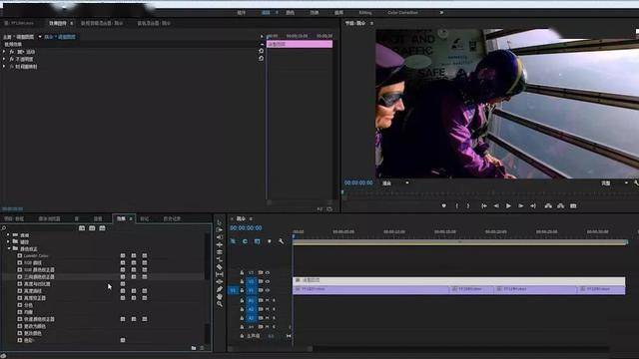Viewport: 639px width, 359px height.
Task: Export frame with camera icon
Action: tap(573, 206)
